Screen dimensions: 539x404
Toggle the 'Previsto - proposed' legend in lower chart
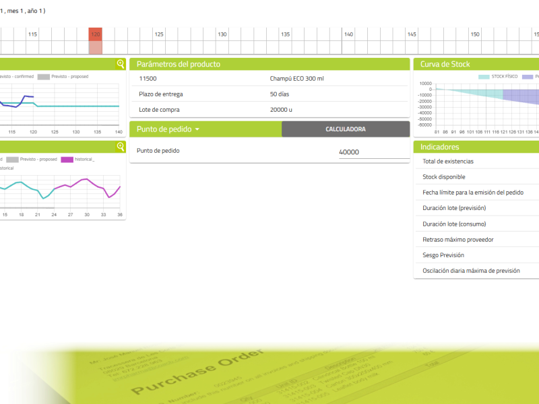click(x=32, y=160)
